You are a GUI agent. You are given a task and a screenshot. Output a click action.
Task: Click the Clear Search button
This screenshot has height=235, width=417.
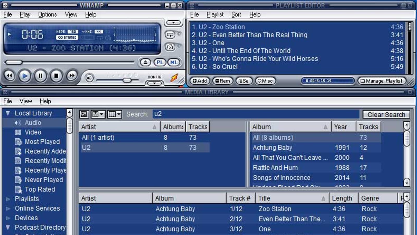386,115
